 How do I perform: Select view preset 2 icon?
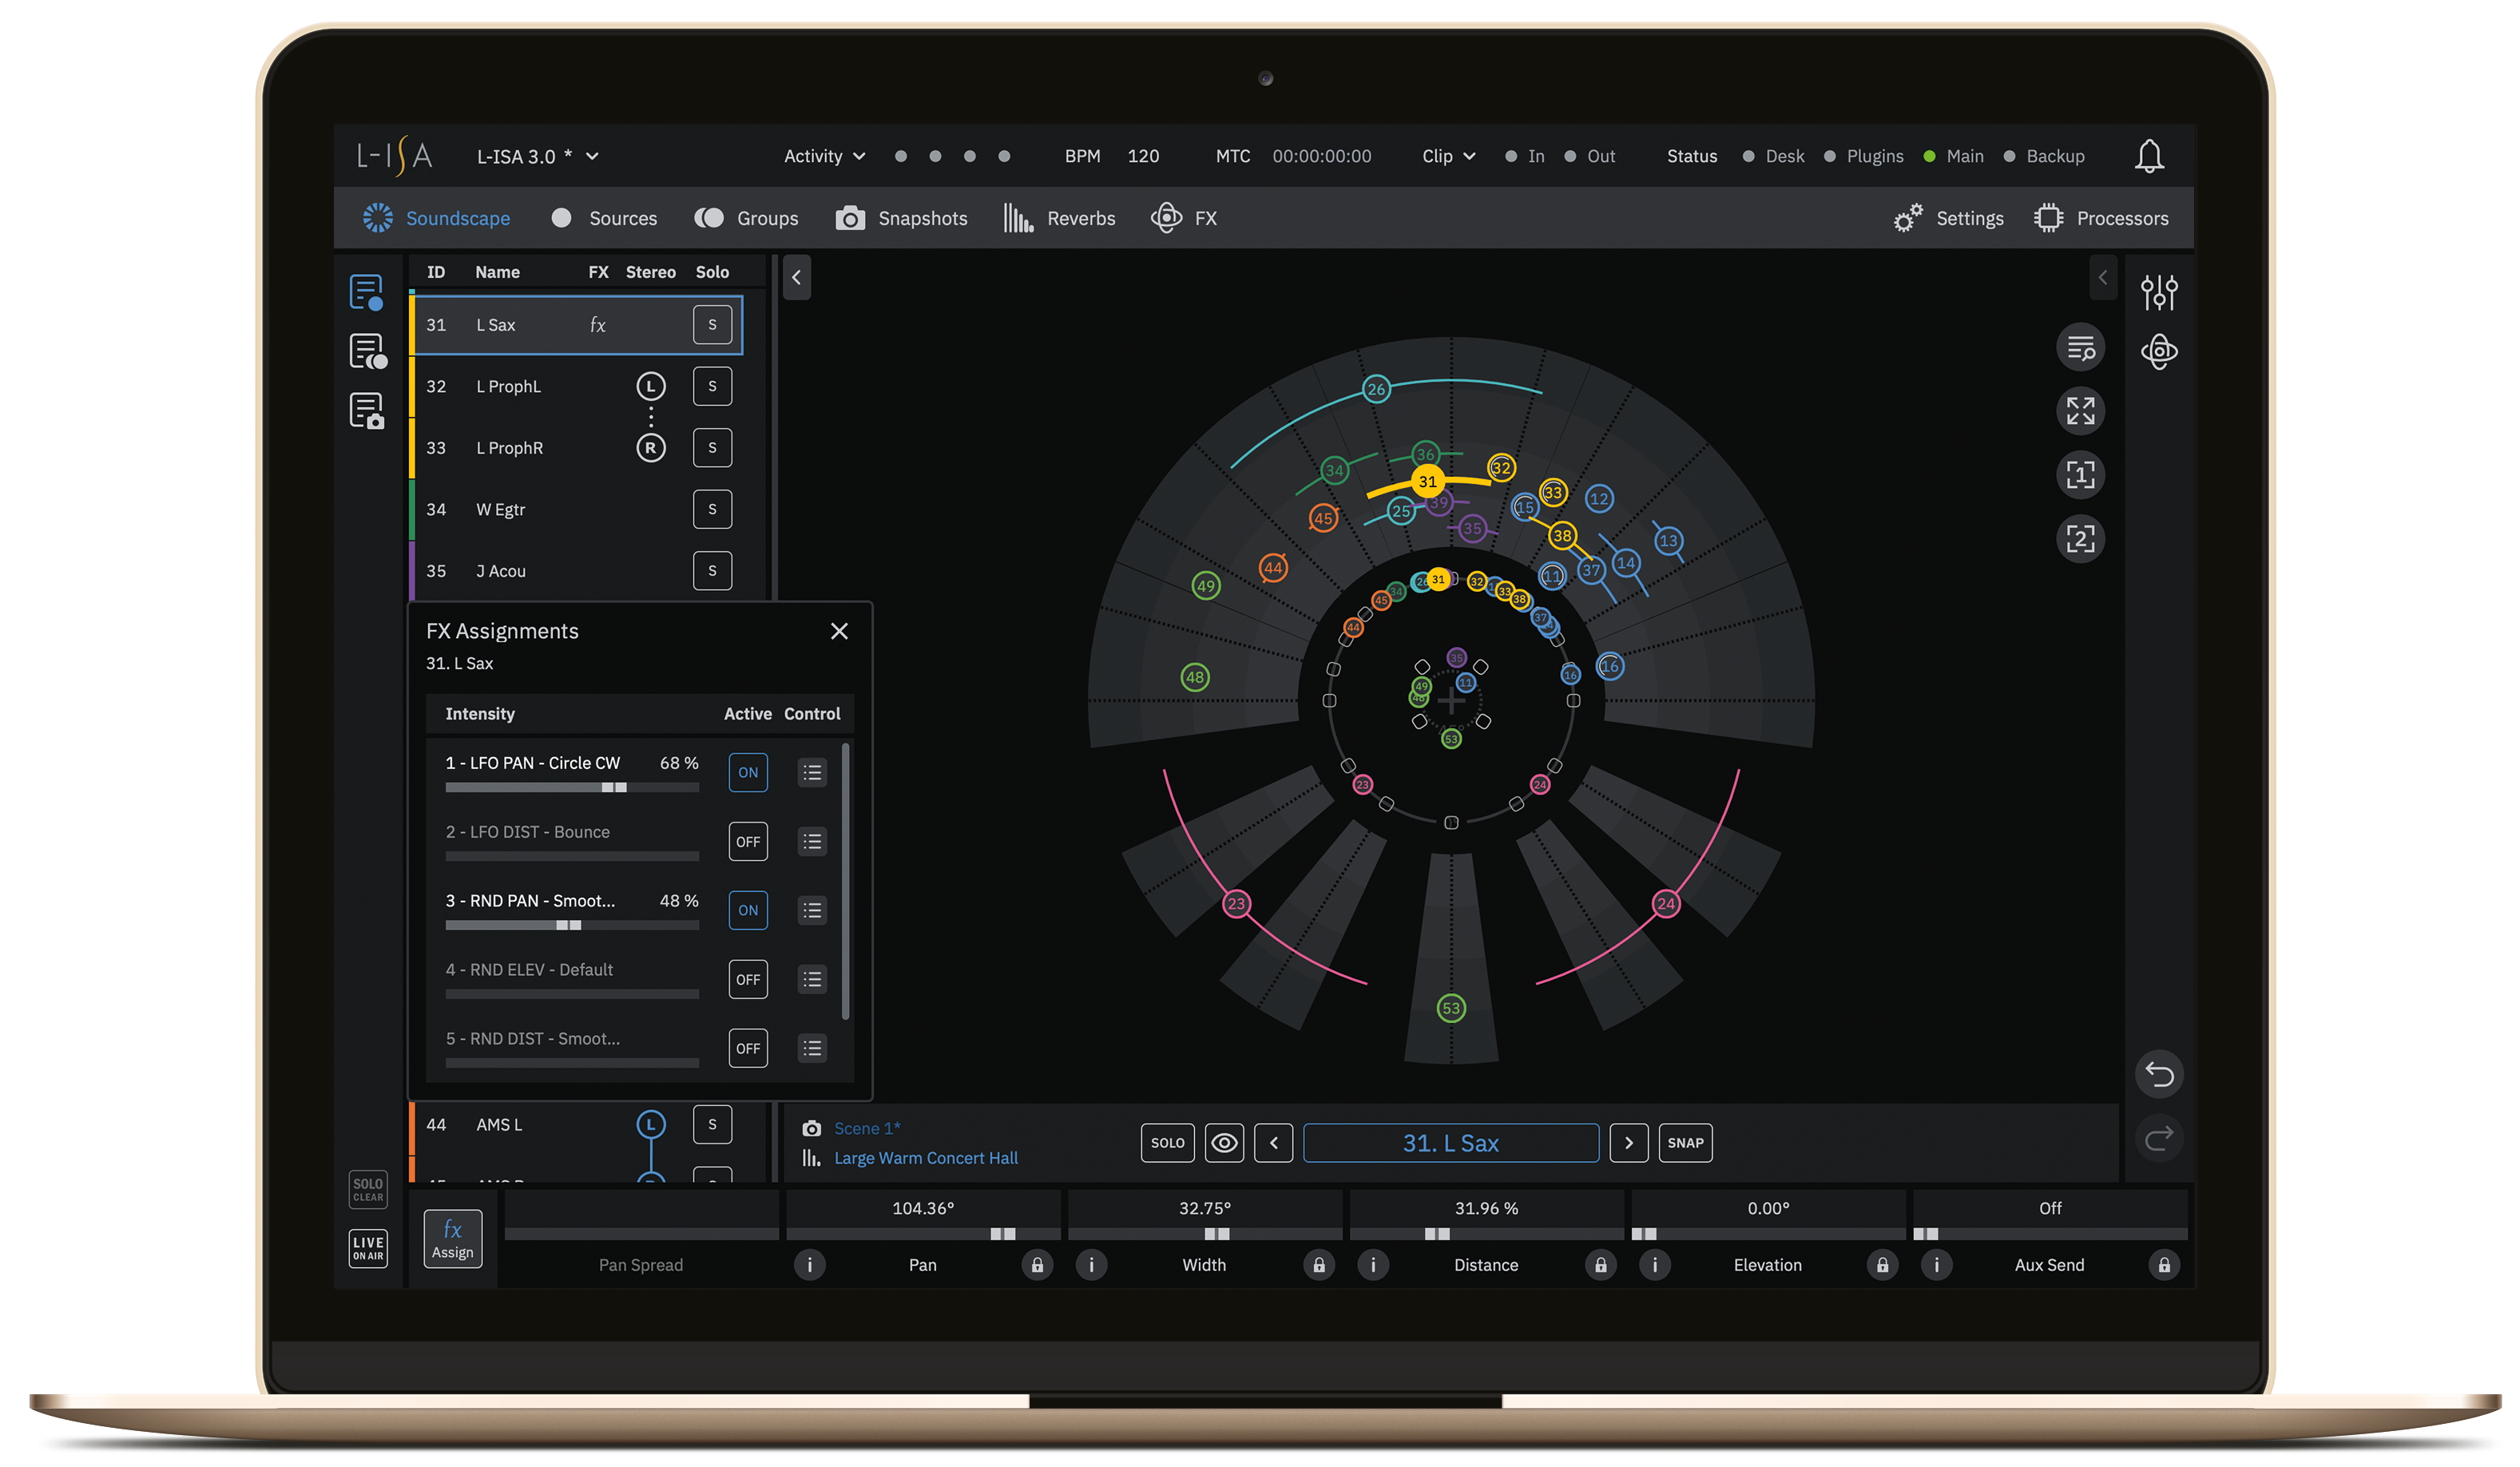tap(2080, 539)
